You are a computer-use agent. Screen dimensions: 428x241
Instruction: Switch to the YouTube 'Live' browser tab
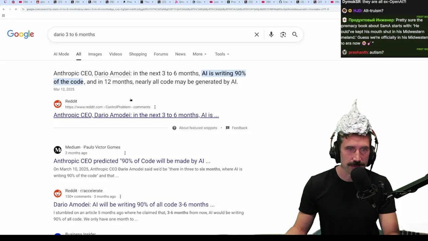216,2
